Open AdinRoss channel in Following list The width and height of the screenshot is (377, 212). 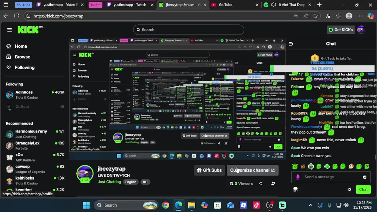pos(35,95)
